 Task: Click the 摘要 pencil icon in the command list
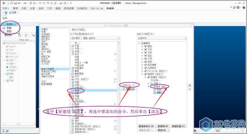(x=73, y=118)
